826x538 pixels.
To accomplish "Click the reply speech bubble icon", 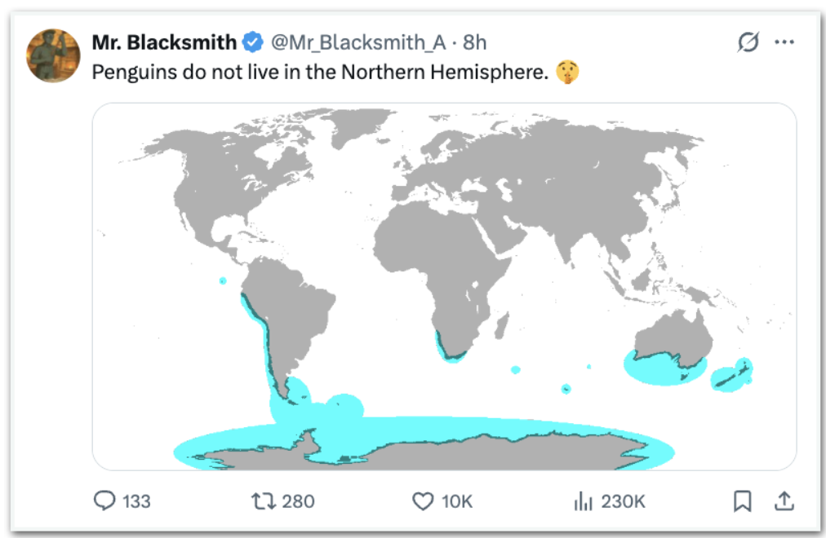I will click(x=104, y=501).
